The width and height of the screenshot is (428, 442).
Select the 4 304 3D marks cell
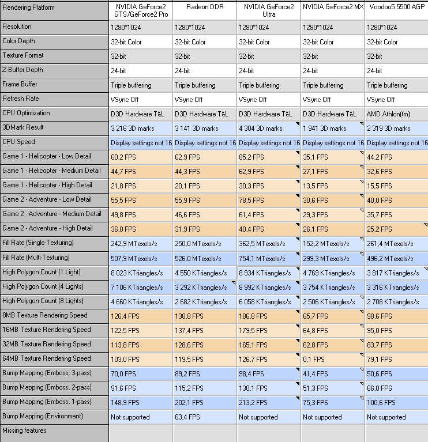coord(268,129)
